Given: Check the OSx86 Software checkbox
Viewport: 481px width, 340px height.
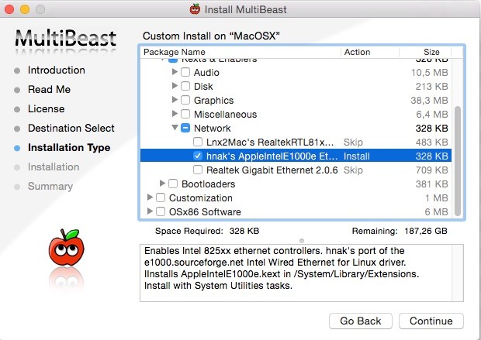Looking at the screenshot, I should [x=161, y=211].
